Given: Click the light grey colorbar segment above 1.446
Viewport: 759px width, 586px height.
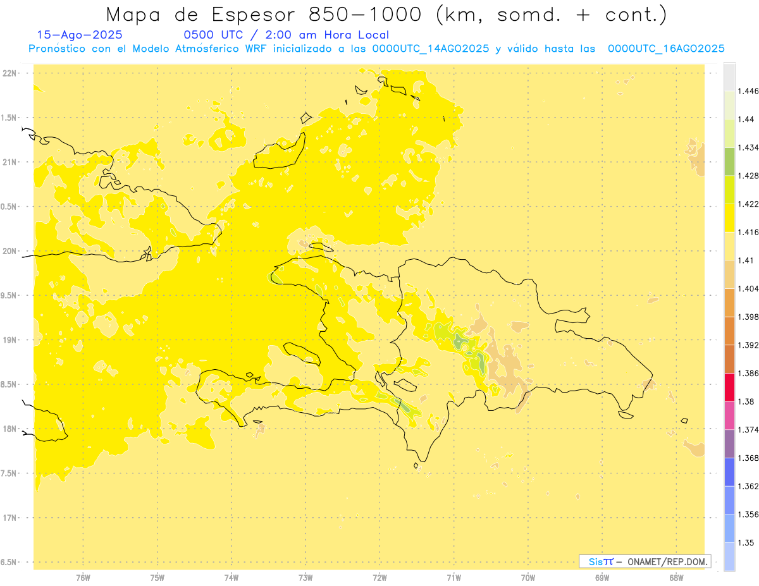Looking at the screenshot, I should pyautogui.click(x=729, y=76).
